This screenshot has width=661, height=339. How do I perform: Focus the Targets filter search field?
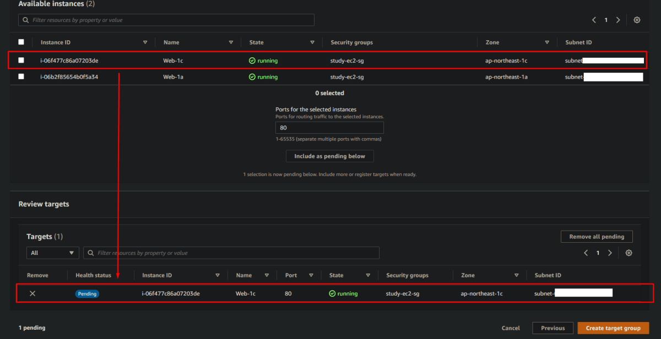click(231, 253)
